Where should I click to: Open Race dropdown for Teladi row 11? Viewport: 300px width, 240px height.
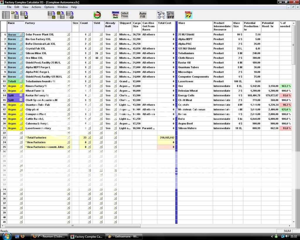(x=21, y=81)
